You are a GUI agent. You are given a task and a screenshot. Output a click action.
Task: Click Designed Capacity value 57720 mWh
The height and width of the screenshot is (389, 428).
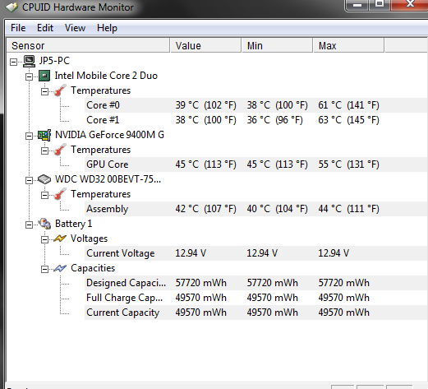[x=200, y=283]
